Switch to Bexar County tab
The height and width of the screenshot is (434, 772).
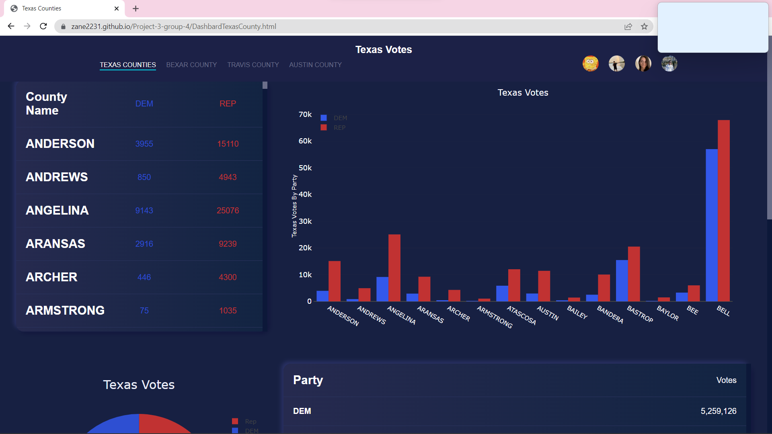[191, 65]
